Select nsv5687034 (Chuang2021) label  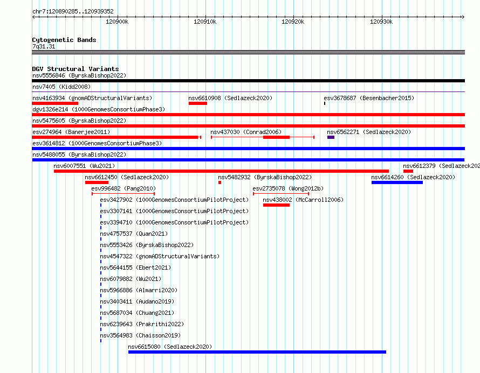click(x=137, y=313)
